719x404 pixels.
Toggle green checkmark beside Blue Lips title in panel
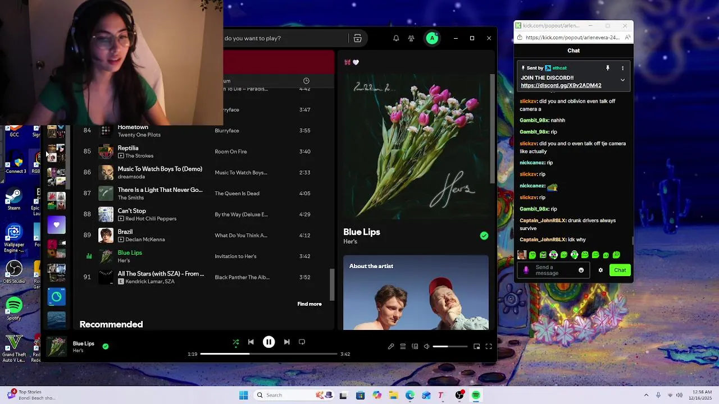click(484, 236)
